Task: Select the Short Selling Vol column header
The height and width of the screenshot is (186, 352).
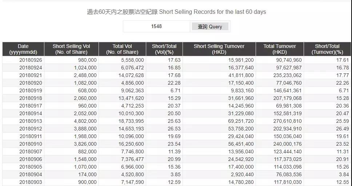Action: [x=71, y=49]
